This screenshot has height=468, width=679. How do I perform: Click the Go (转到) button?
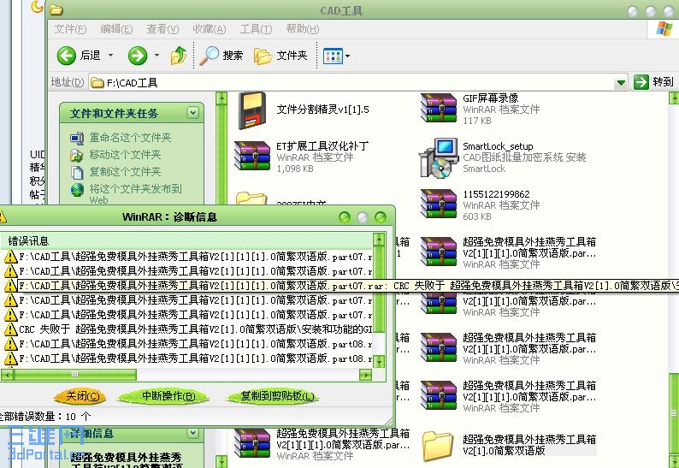click(x=654, y=82)
